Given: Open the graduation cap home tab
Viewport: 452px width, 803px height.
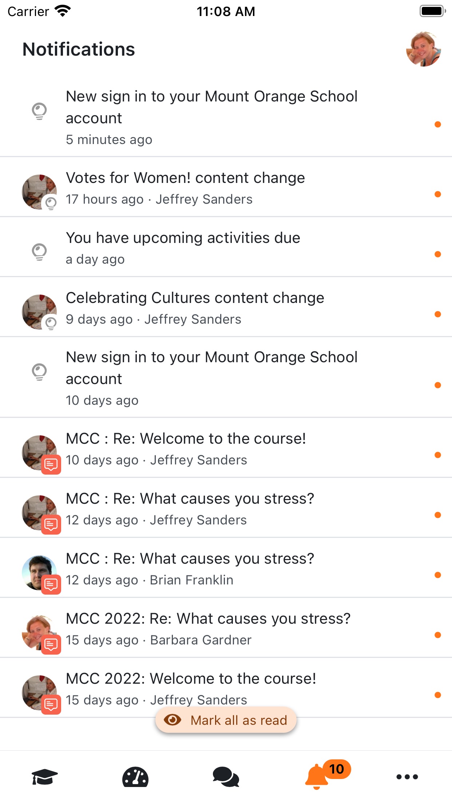Looking at the screenshot, I should click(x=44, y=777).
